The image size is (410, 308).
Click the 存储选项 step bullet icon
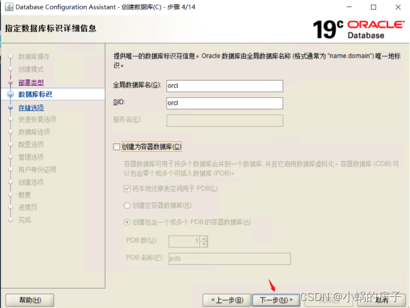tap(11, 108)
